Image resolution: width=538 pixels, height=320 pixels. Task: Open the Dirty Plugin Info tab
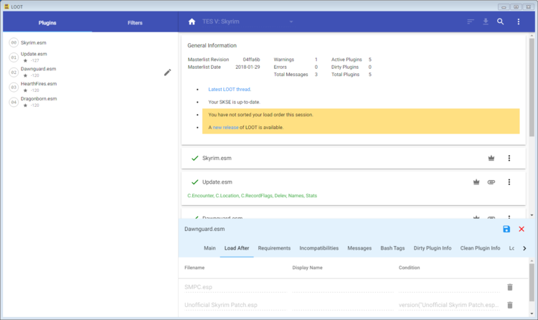(x=433, y=248)
